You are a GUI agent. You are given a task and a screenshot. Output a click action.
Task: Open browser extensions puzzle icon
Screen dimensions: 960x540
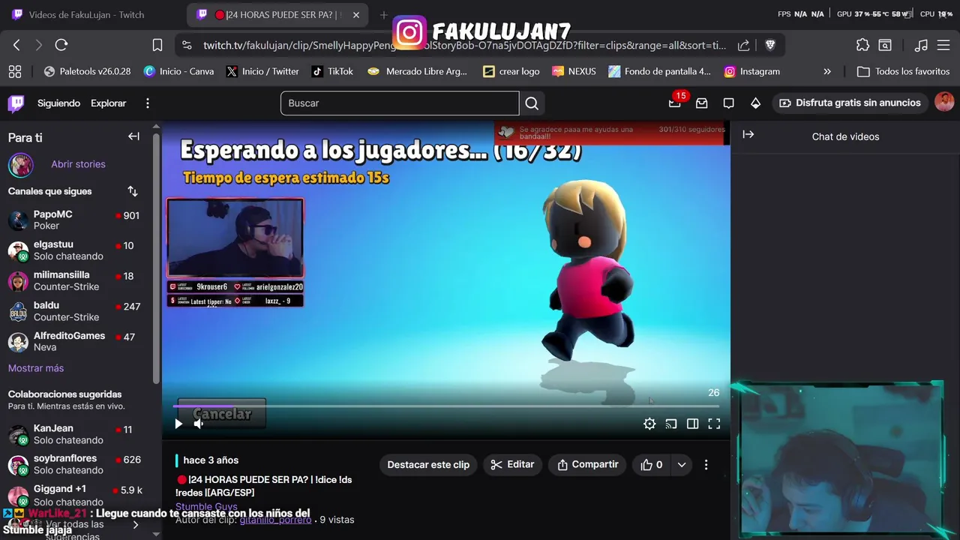tap(862, 45)
